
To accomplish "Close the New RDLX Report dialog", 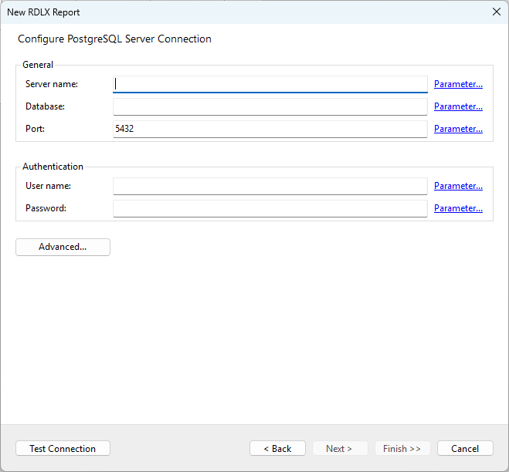I will (497, 12).
